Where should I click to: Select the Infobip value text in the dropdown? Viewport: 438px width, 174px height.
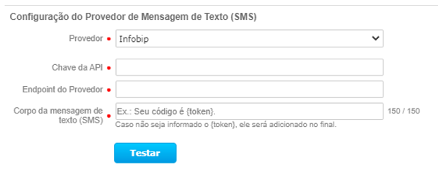pos(134,39)
